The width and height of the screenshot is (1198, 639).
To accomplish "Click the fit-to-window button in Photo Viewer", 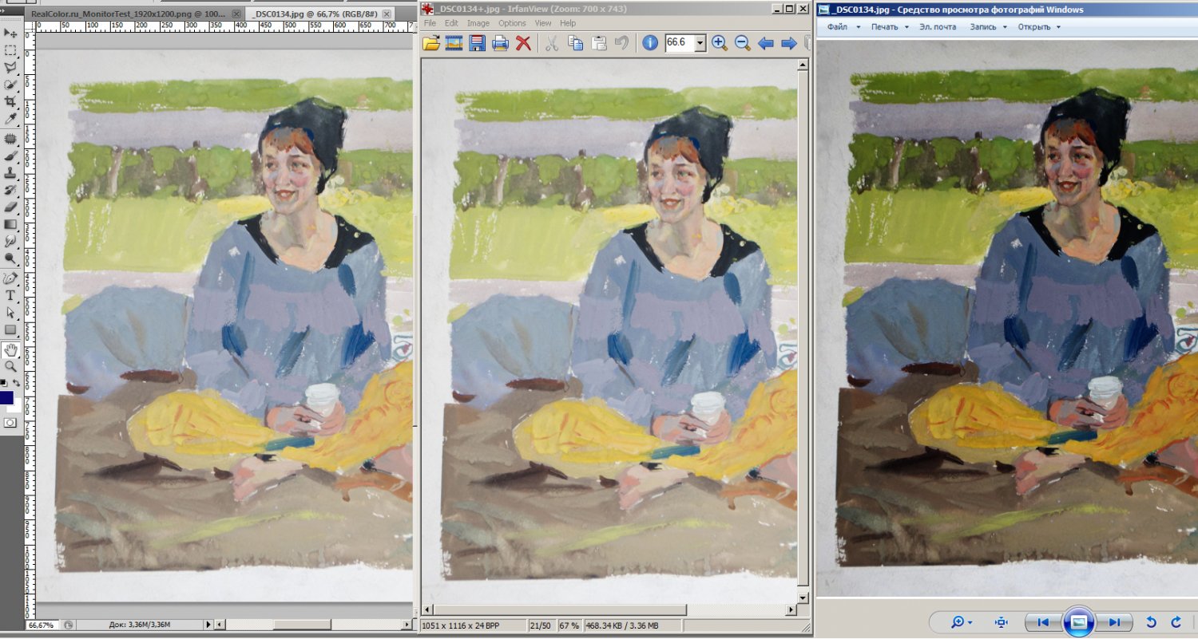I will (x=1002, y=622).
